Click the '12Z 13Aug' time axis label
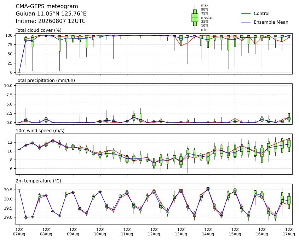 point(181,232)
